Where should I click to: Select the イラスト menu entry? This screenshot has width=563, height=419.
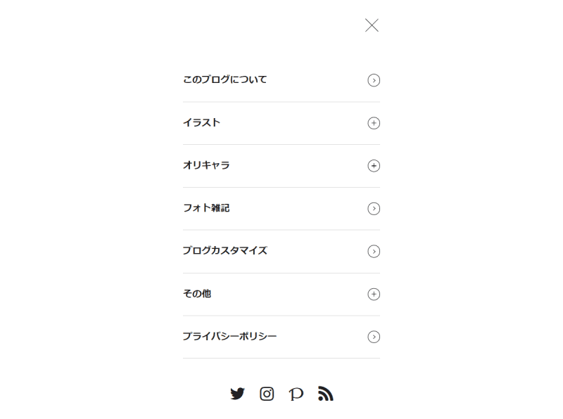click(x=201, y=122)
